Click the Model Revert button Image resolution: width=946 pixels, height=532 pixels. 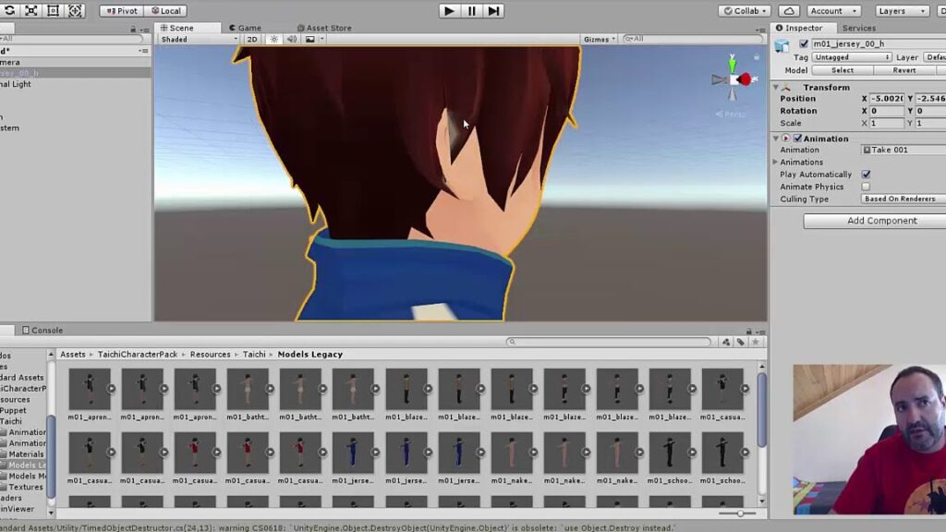point(904,70)
